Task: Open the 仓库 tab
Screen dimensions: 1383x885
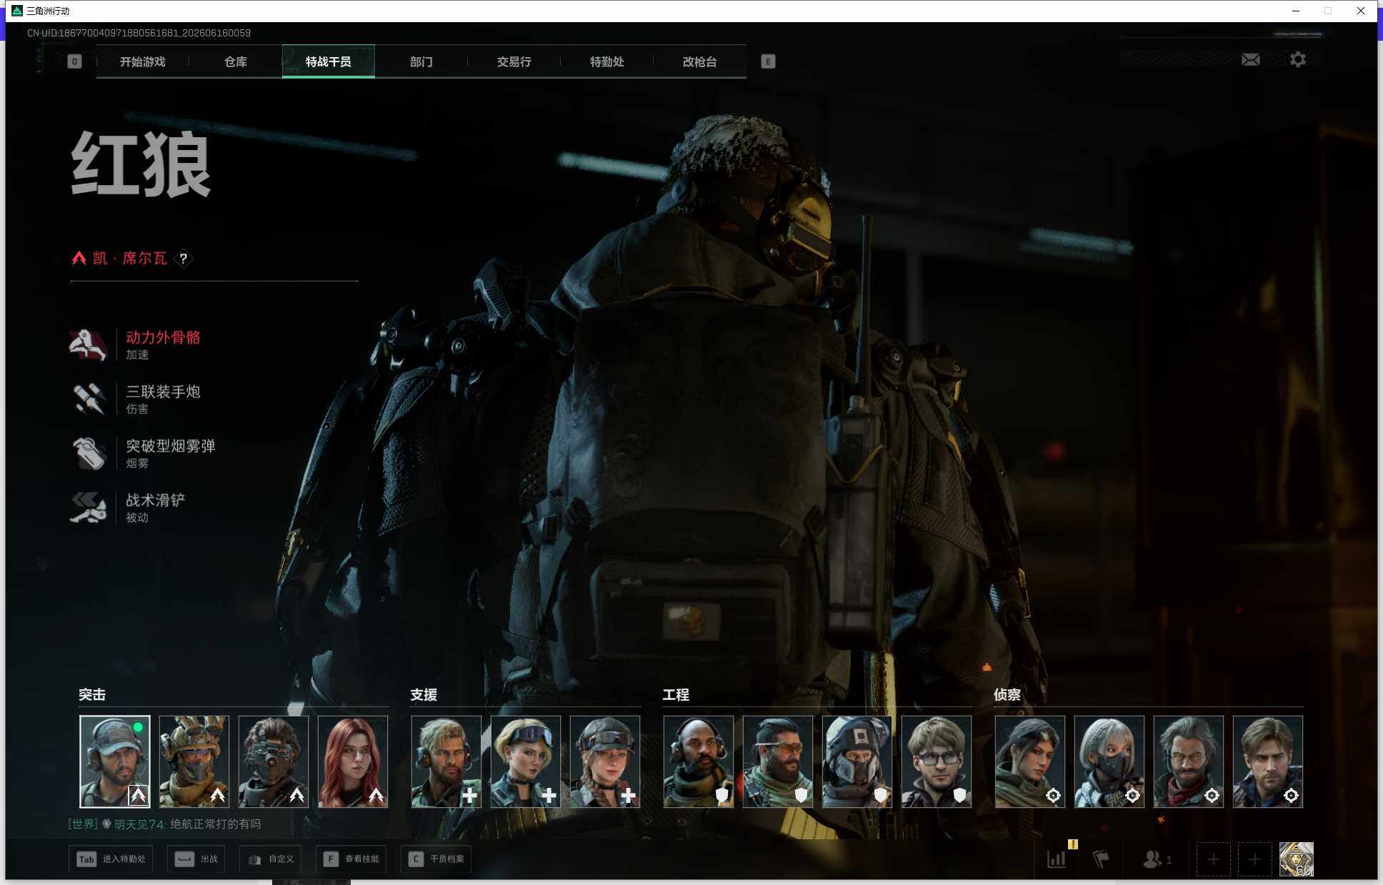Action: click(236, 61)
